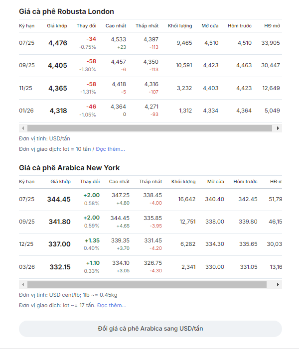Click Arabica 'Khối lượng' column header

[183, 182]
